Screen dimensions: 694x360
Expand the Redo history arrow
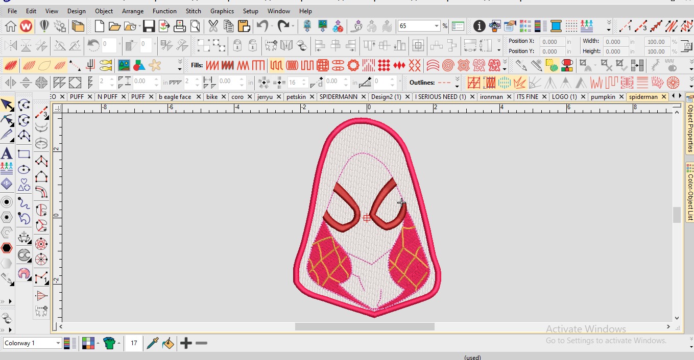click(293, 26)
